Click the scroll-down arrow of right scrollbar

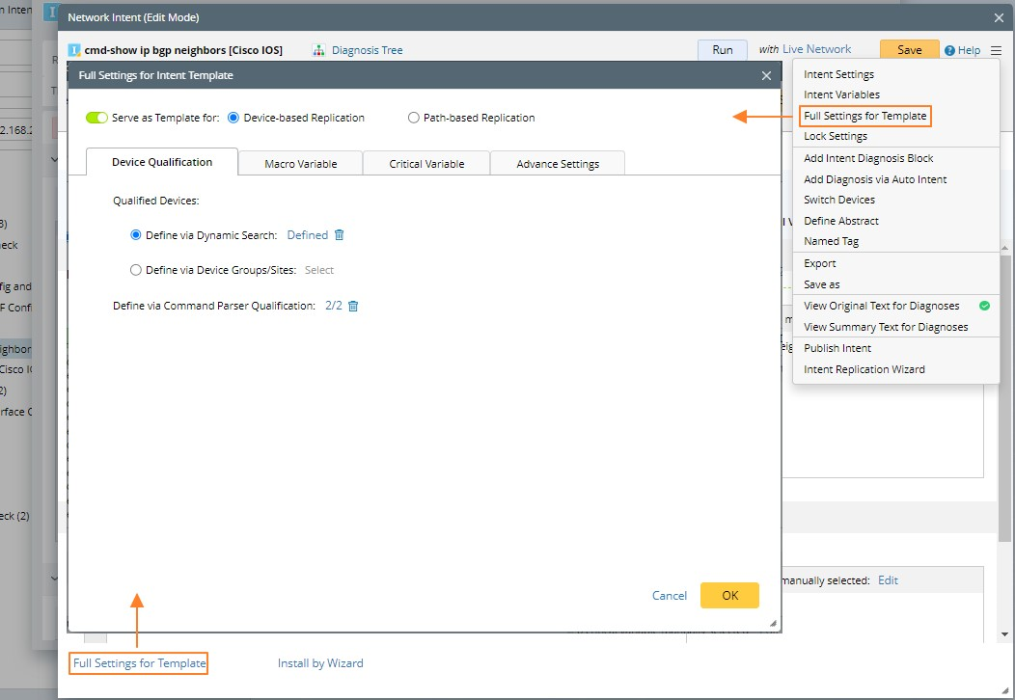coord(1004,634)
